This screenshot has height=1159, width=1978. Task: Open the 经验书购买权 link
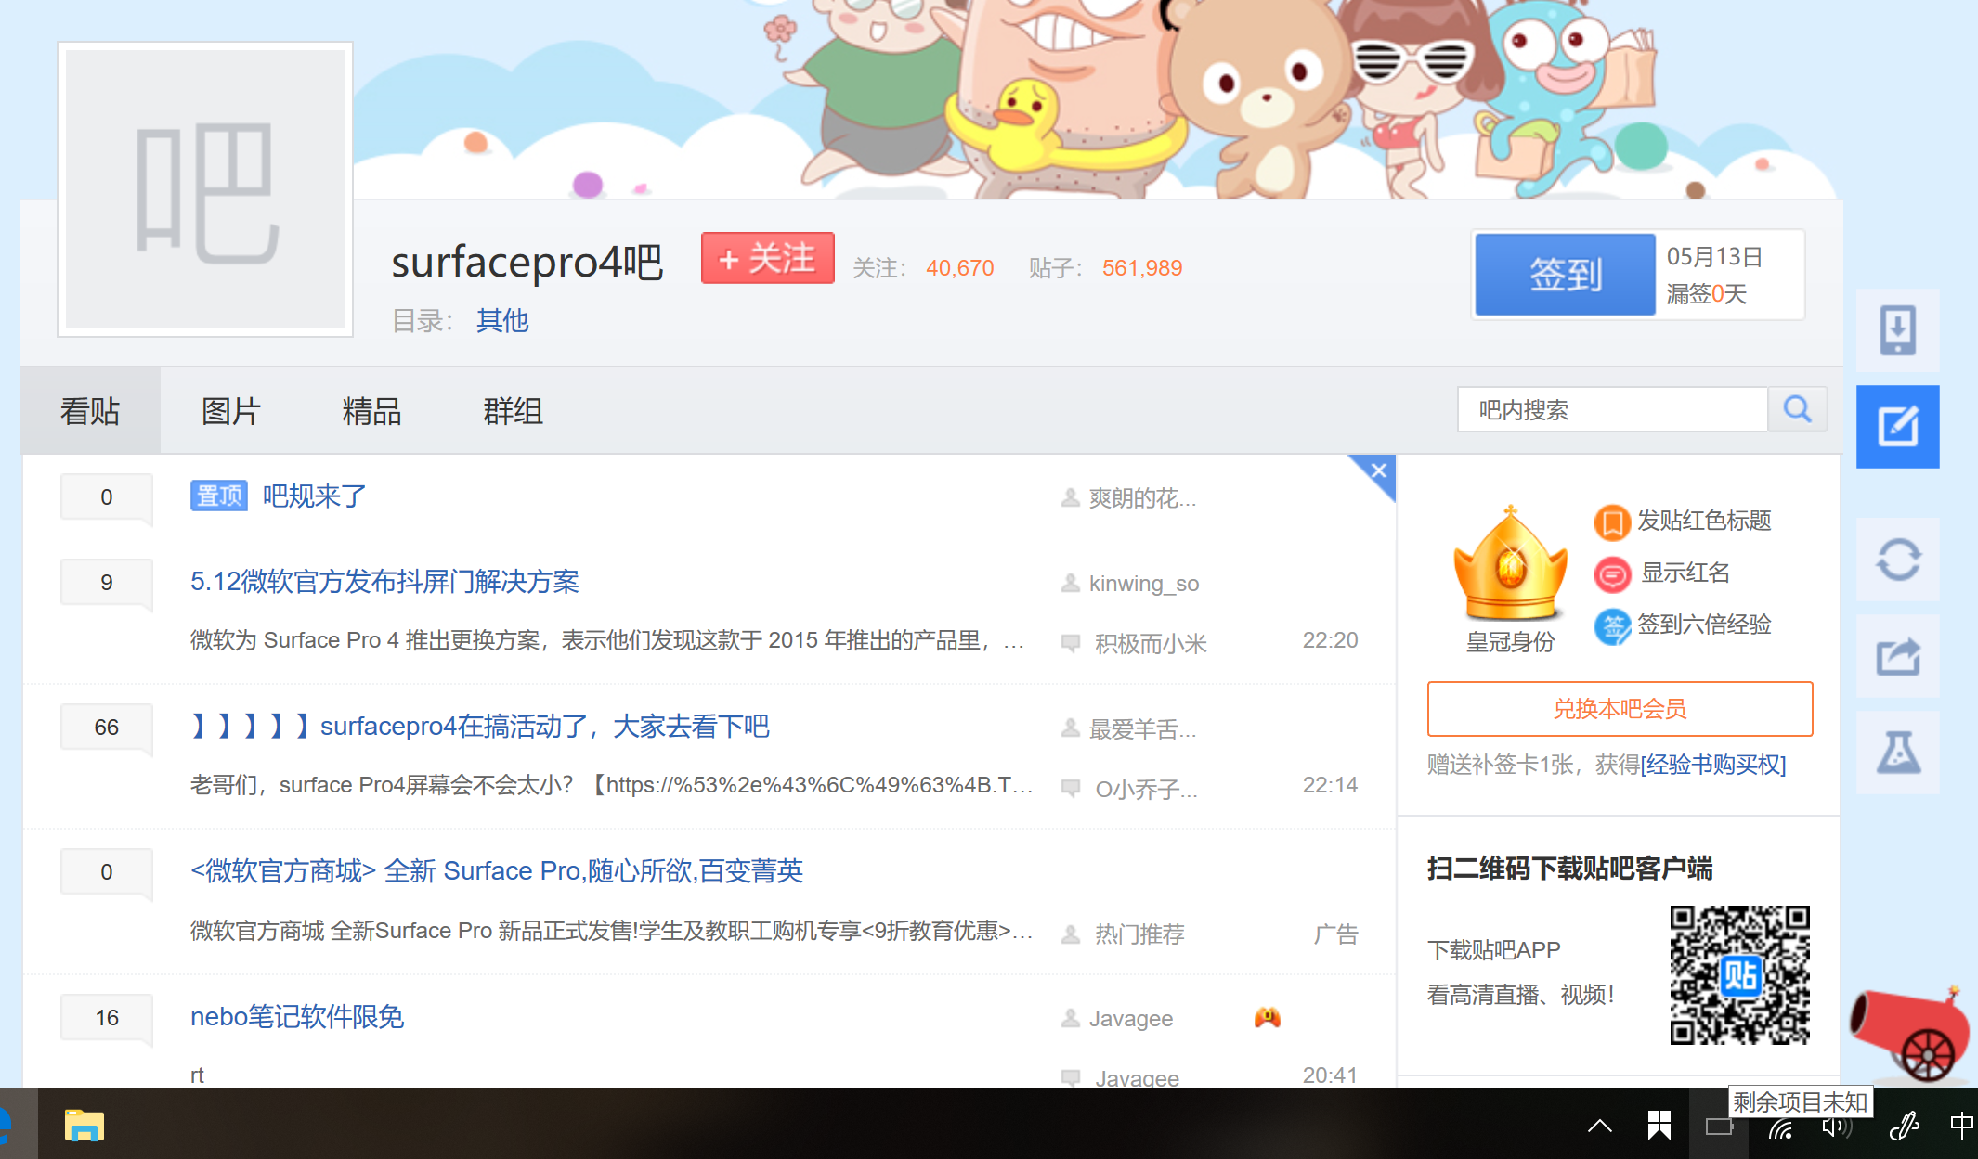pos(1713,765)
